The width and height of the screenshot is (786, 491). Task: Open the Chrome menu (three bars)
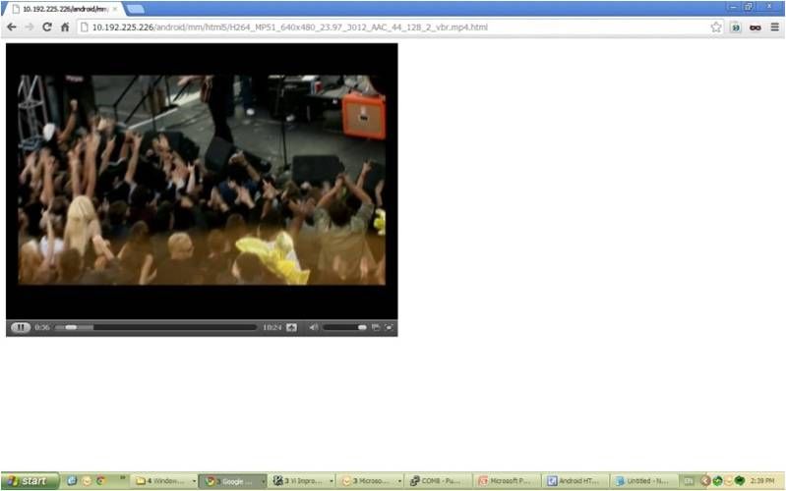tap(774, 27)
